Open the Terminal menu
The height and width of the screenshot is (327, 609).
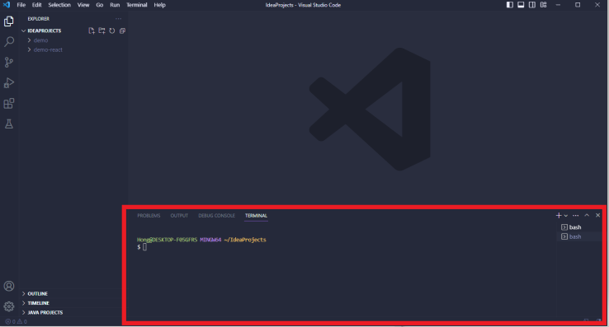[137, 5]
